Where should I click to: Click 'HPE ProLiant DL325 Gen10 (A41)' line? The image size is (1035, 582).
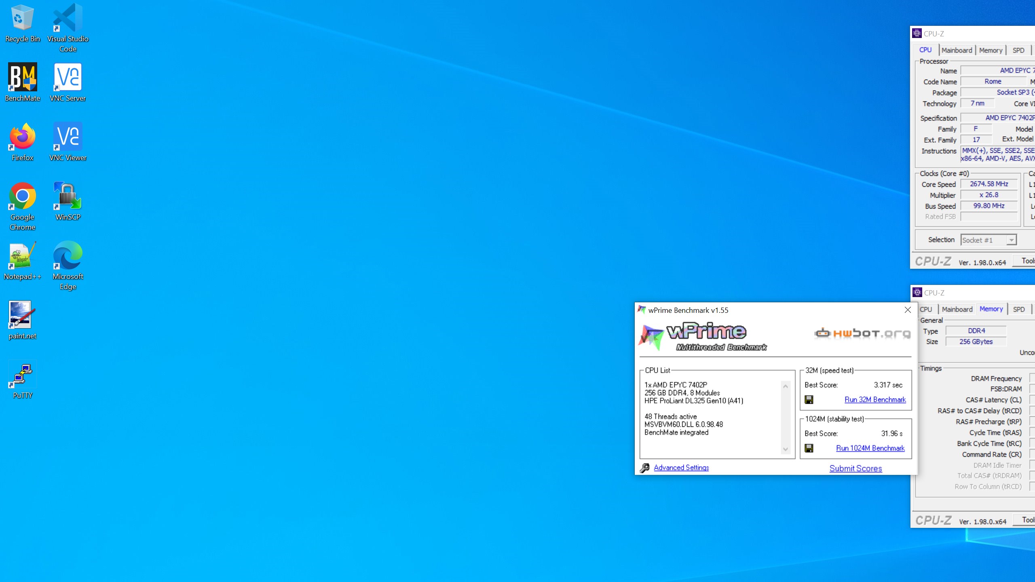694,401
